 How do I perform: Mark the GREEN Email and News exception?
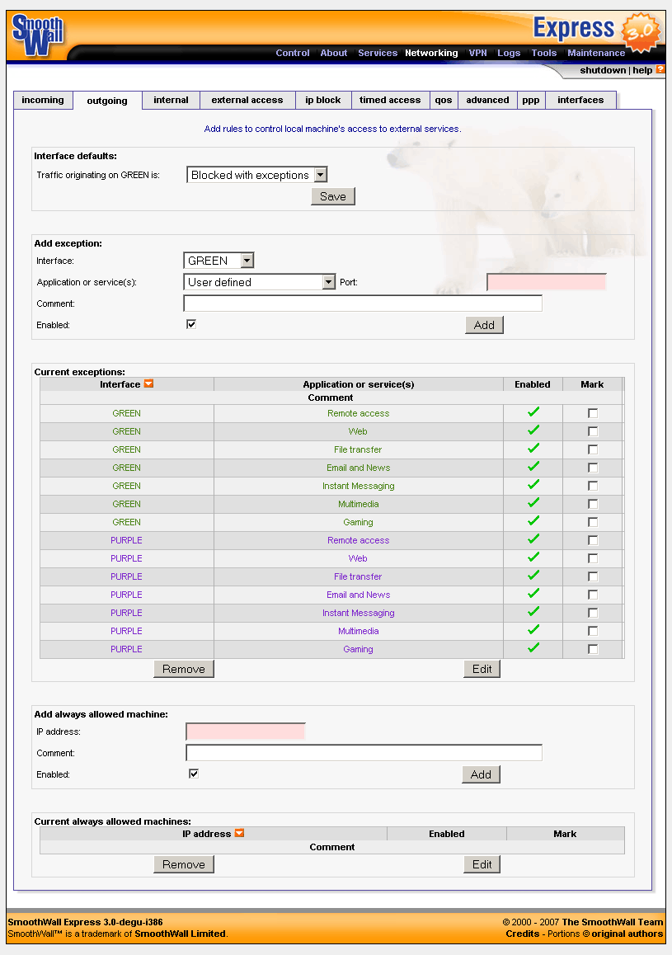tap(593, 468)
